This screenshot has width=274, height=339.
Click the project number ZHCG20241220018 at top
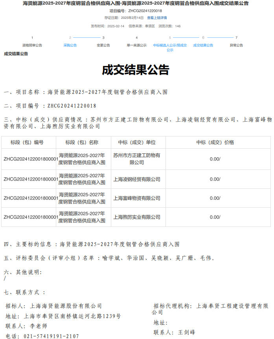pyautogui.click(x=145, y=11)
